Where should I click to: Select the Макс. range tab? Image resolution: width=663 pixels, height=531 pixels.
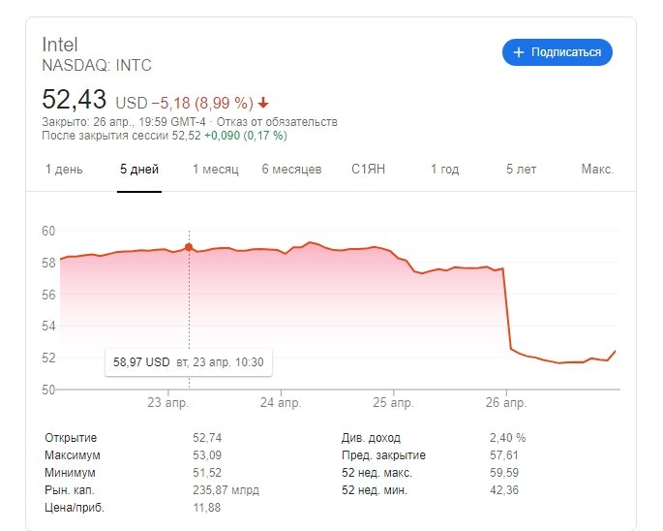tap(597, 170)
